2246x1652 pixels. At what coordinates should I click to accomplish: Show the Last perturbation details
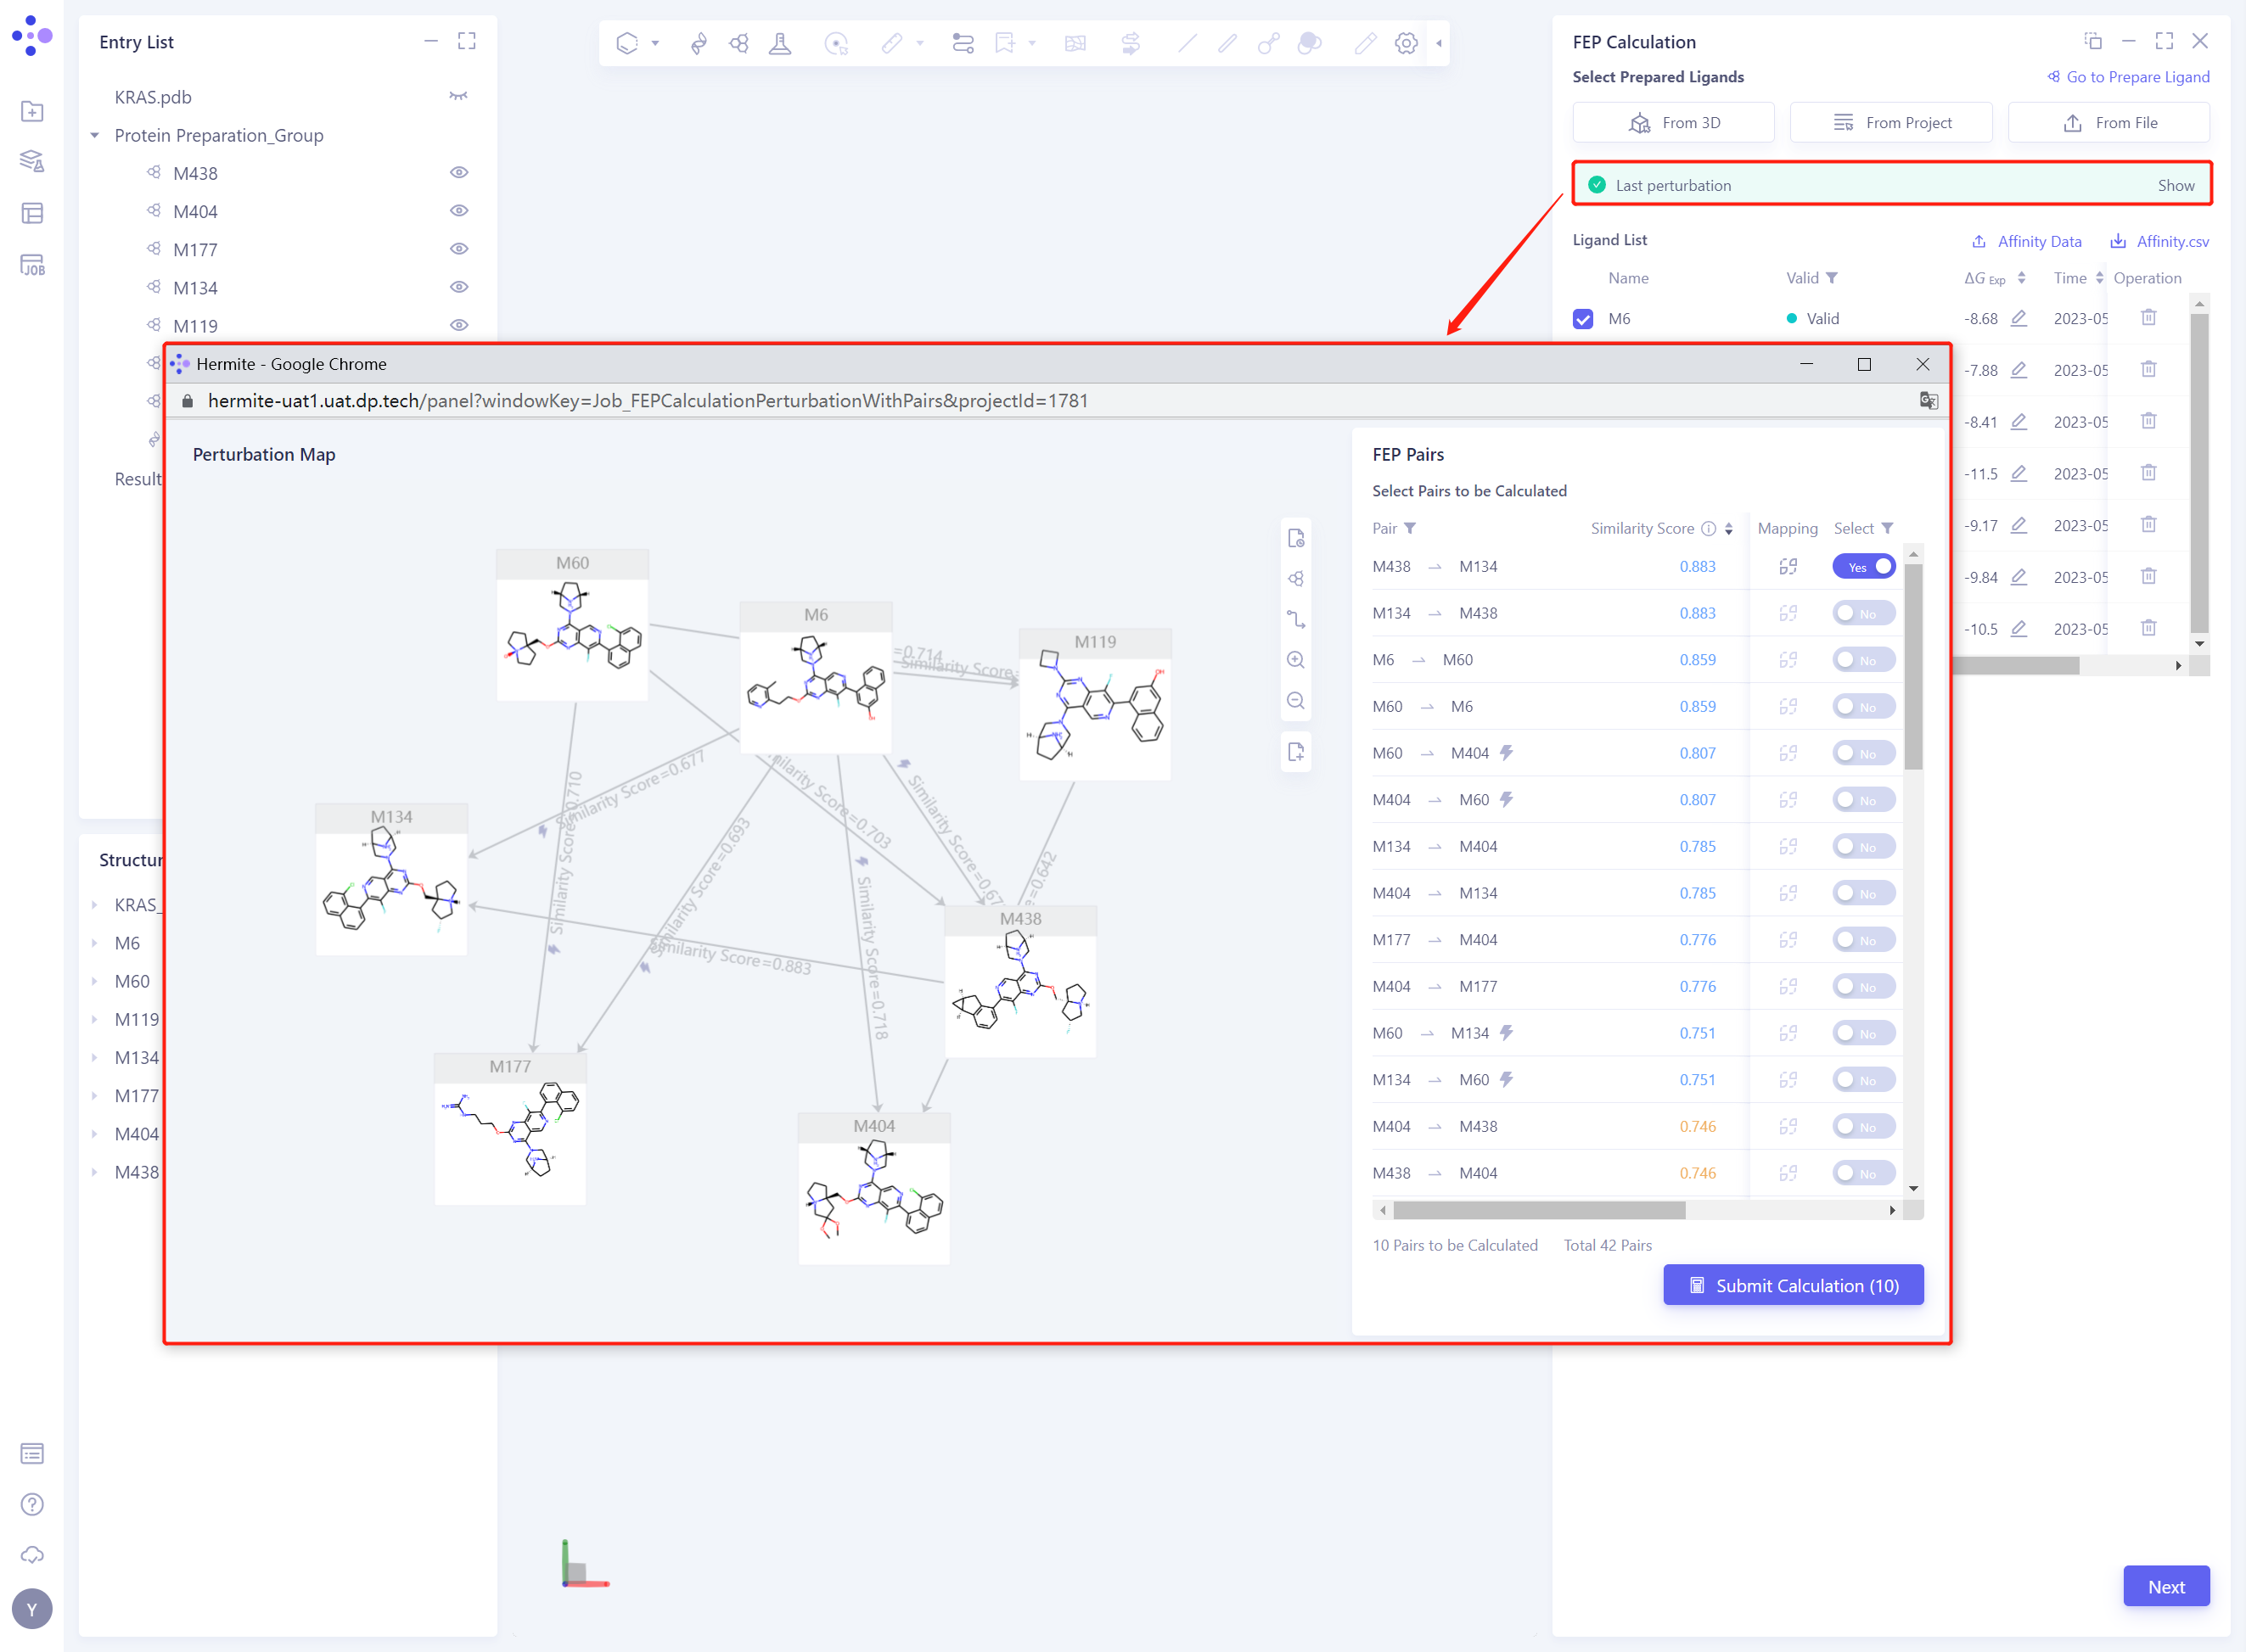click(x=2177, y=185)
